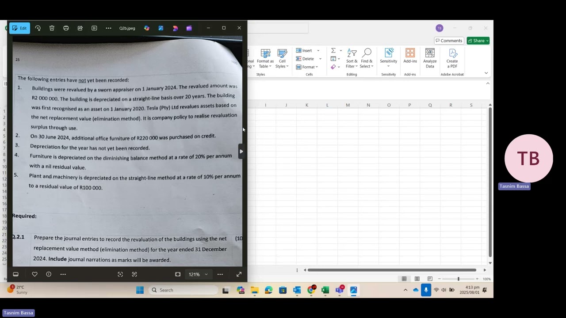Collapse the Excel formula bar
This screenshot has height=318, width=566.
click(x=488, y=83)
